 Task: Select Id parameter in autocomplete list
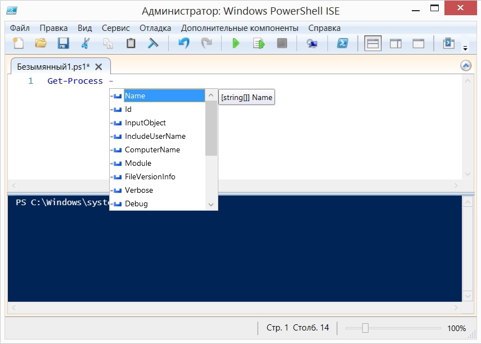click(158, 109)
